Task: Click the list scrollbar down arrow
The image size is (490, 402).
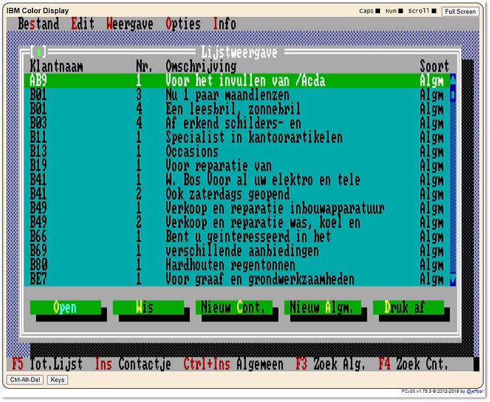Action: pos(452,279)
